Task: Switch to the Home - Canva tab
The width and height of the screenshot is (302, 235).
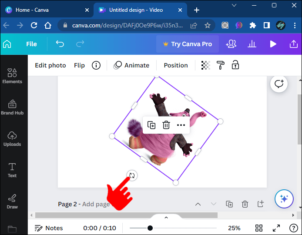Action: [x=32, y=10]
